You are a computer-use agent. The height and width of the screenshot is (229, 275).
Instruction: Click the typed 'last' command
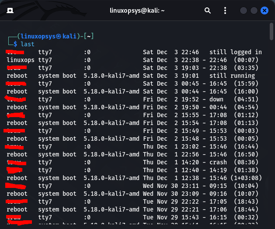pos(28,44)
